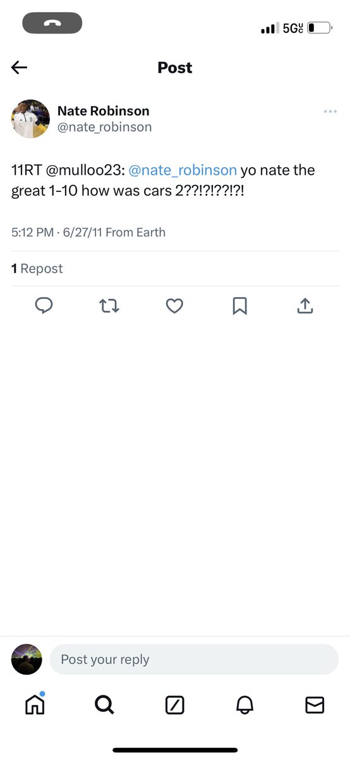
Task: Open the Messages envelope tab
Action: click(x=315, y=705)
